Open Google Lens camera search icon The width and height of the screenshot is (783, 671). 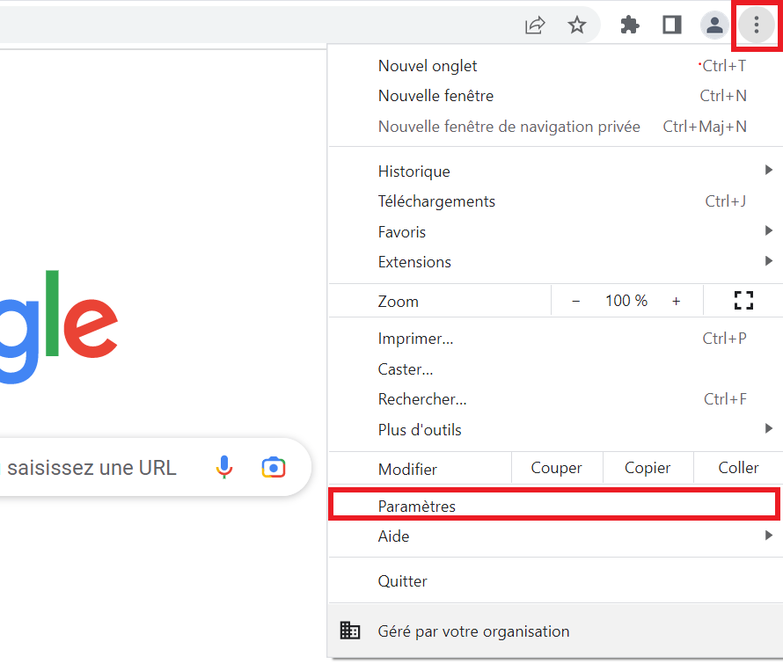point(274,467)
